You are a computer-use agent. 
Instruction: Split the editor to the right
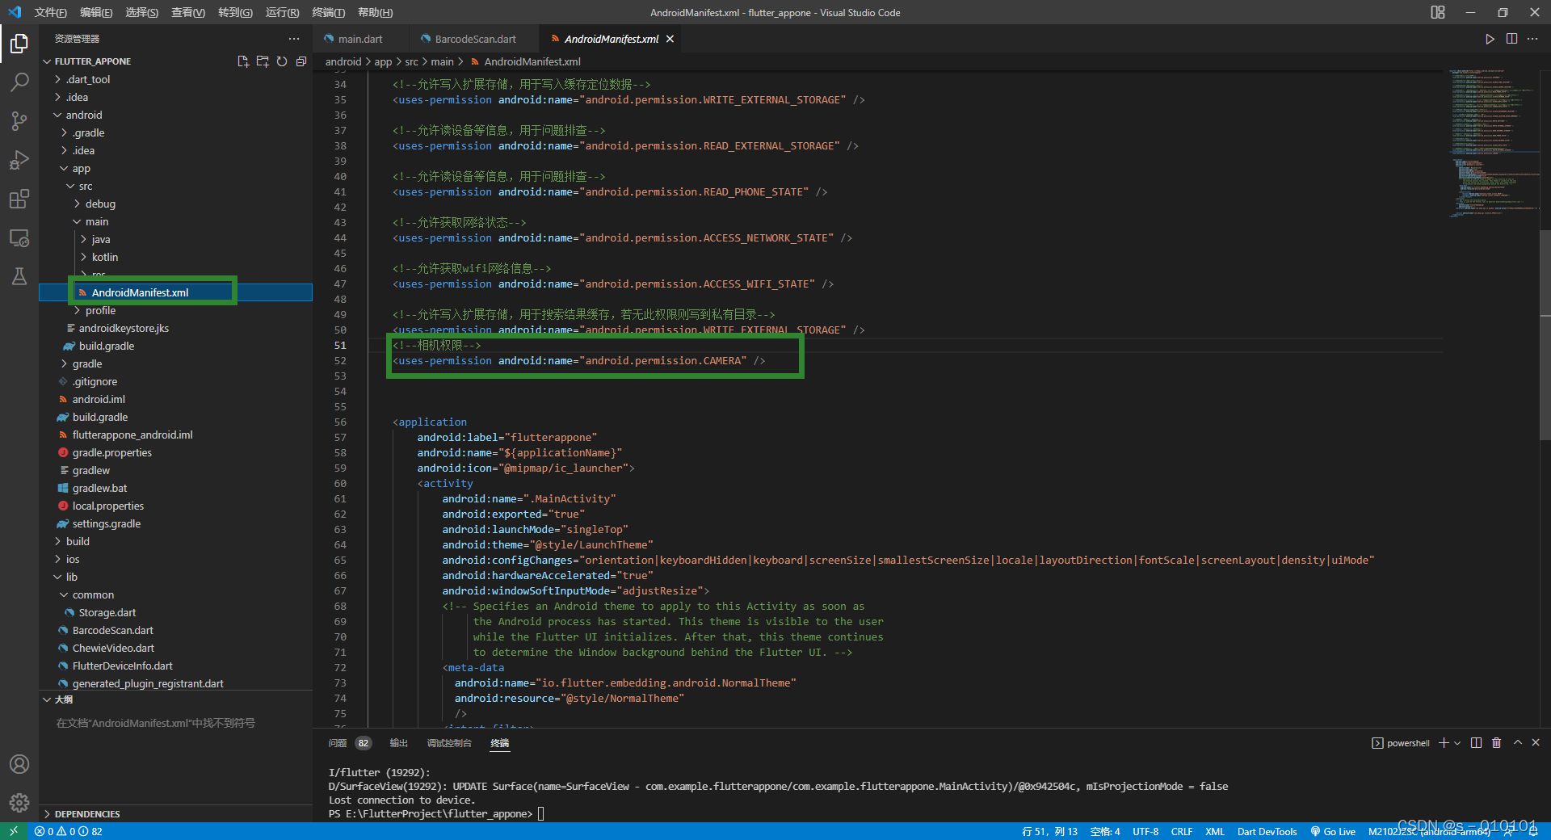tap(1511, 39)
